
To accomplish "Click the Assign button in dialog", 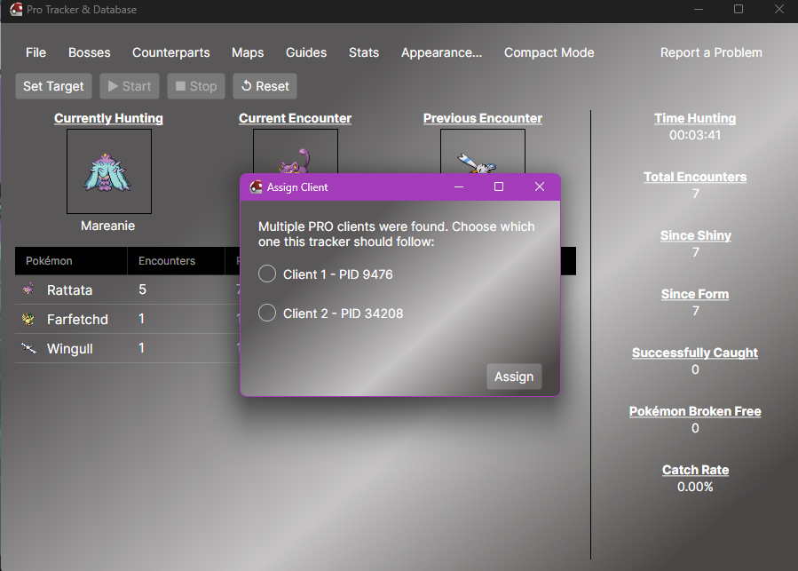I will 514,377.
